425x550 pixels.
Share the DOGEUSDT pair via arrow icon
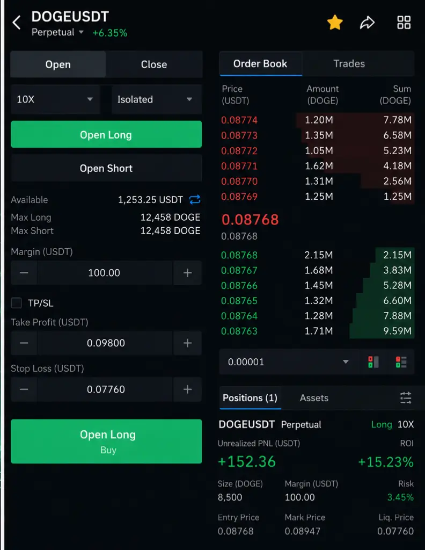coord(367,23)
